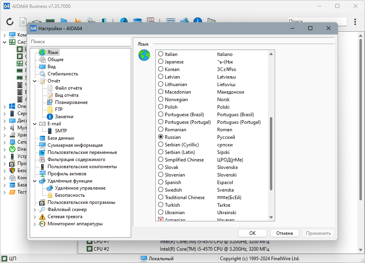Click Применить button
This screenshot has height=263, width=365.
click(318, 233)
